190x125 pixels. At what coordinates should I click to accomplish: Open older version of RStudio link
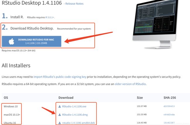[x=130, y=84]
